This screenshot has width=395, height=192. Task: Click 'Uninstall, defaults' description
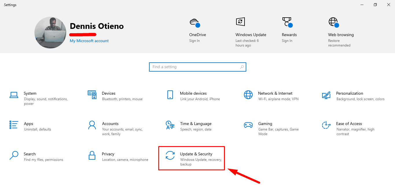click(38, 129)
